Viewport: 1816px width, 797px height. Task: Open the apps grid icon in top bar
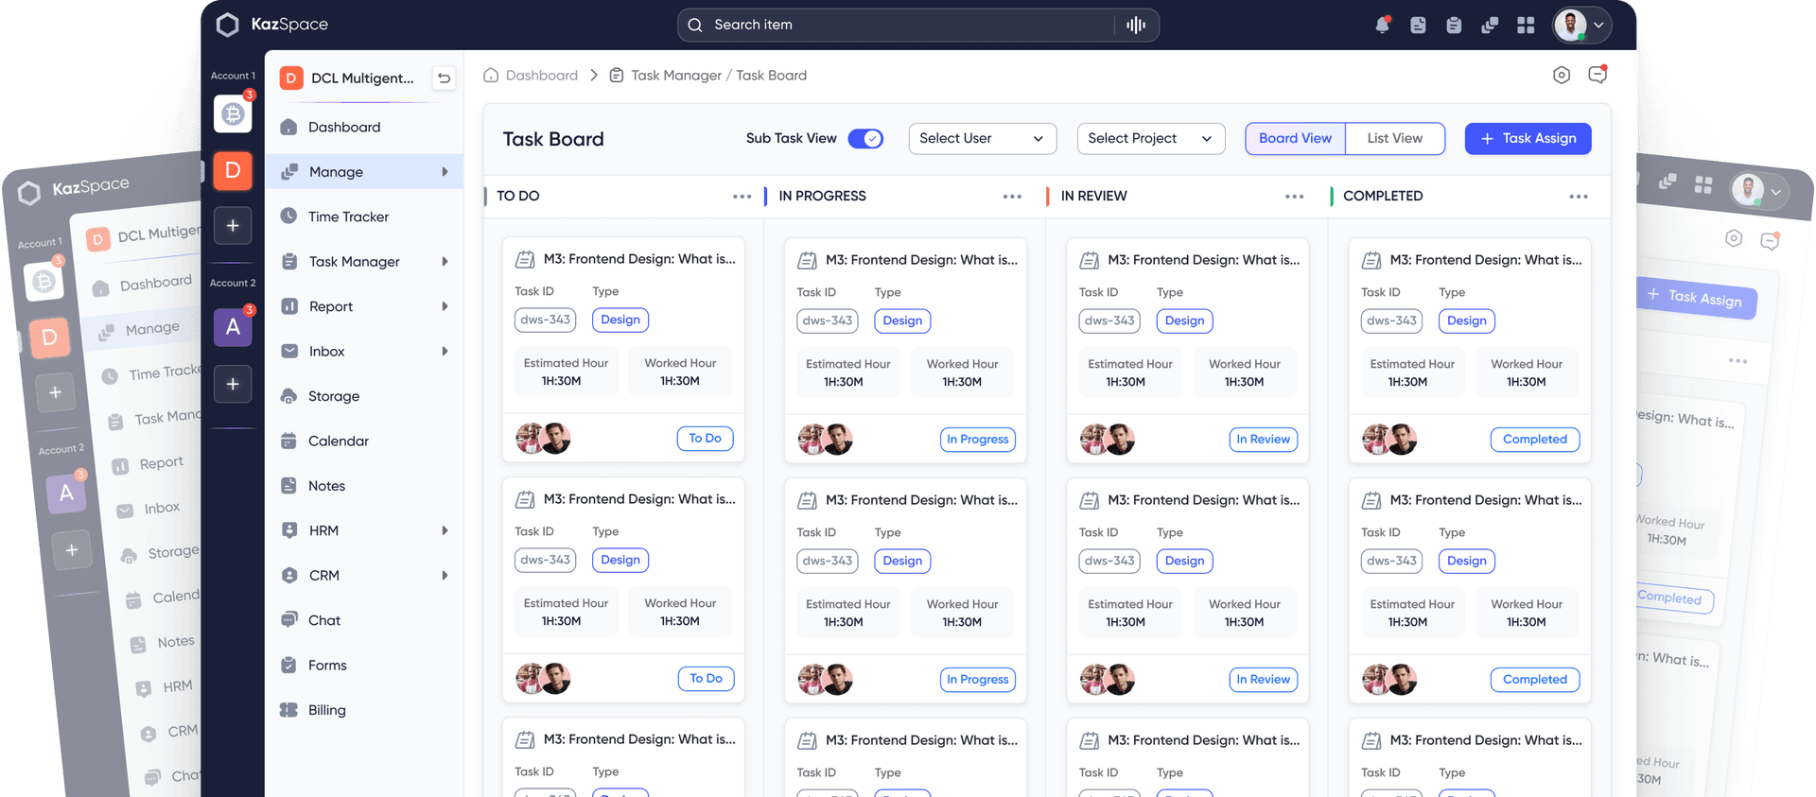click(1526, 26)
